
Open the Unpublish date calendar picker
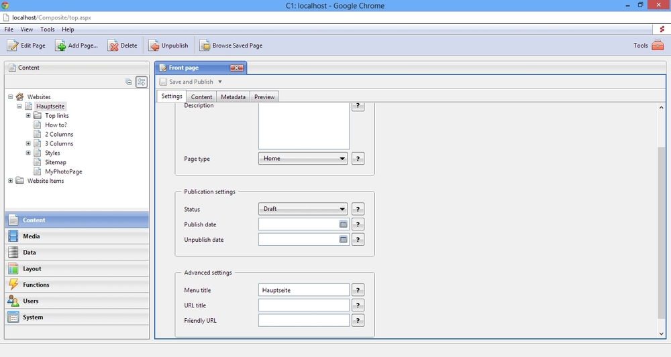[x=343, y=240]
